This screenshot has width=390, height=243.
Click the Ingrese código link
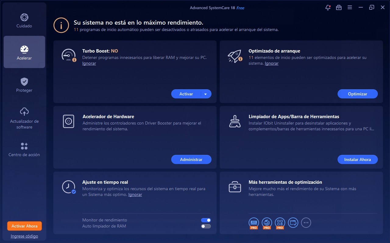click(x=24, y=236)
